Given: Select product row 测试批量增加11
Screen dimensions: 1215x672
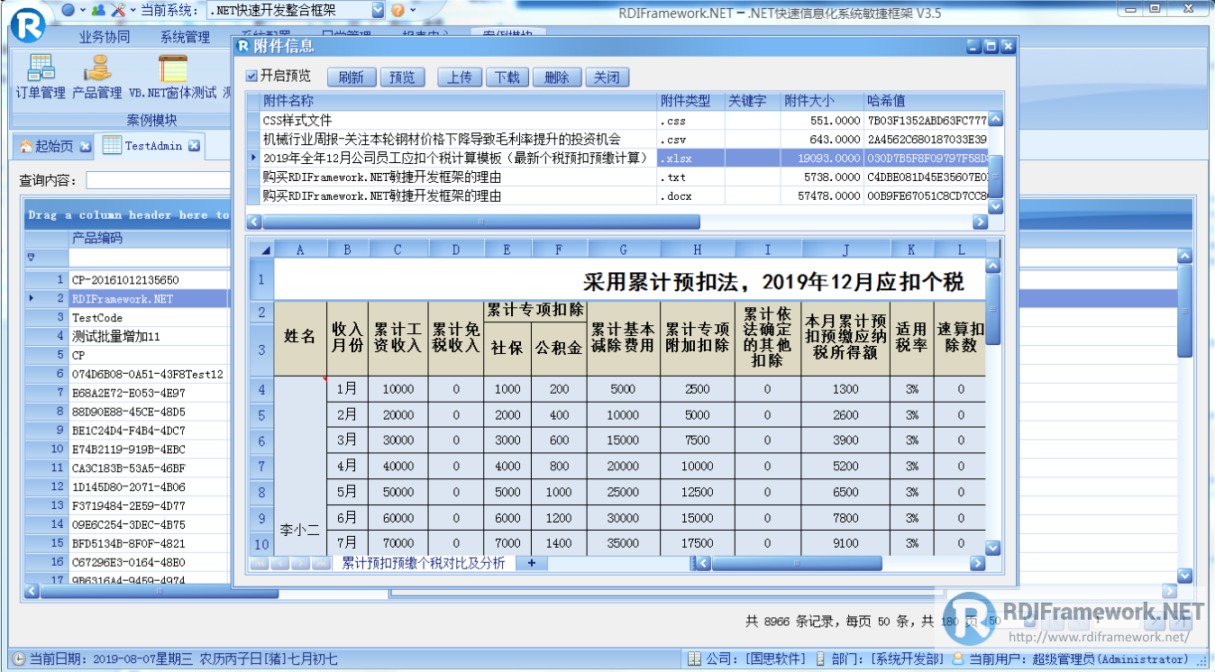Looking at the screenshot, I should [x=128, y=336].
